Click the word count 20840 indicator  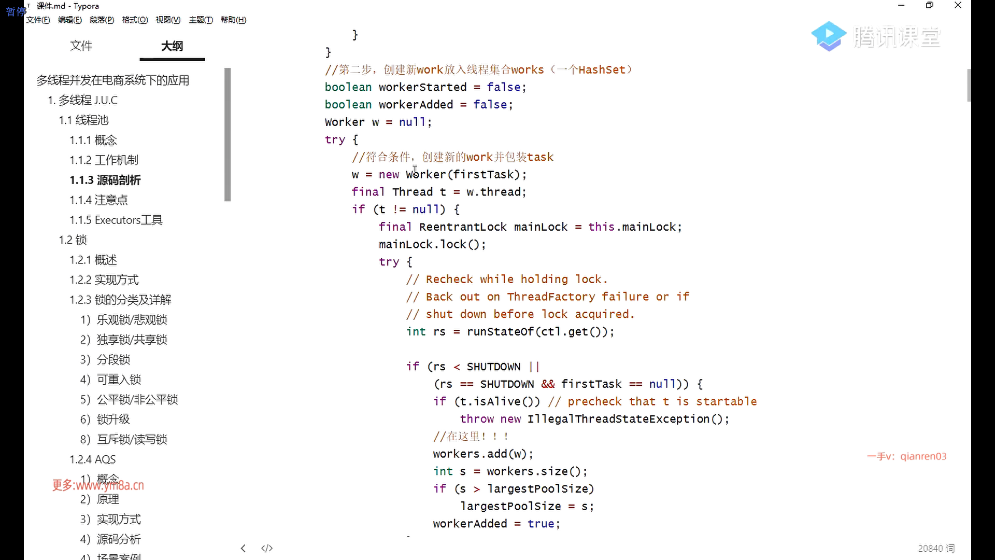(x=935, y=548)
